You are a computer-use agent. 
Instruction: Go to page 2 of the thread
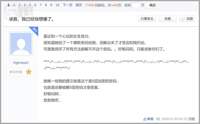[x=14, y=5]
